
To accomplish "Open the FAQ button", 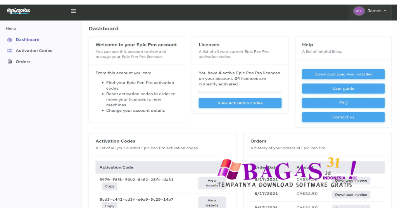I will (343, 103).
